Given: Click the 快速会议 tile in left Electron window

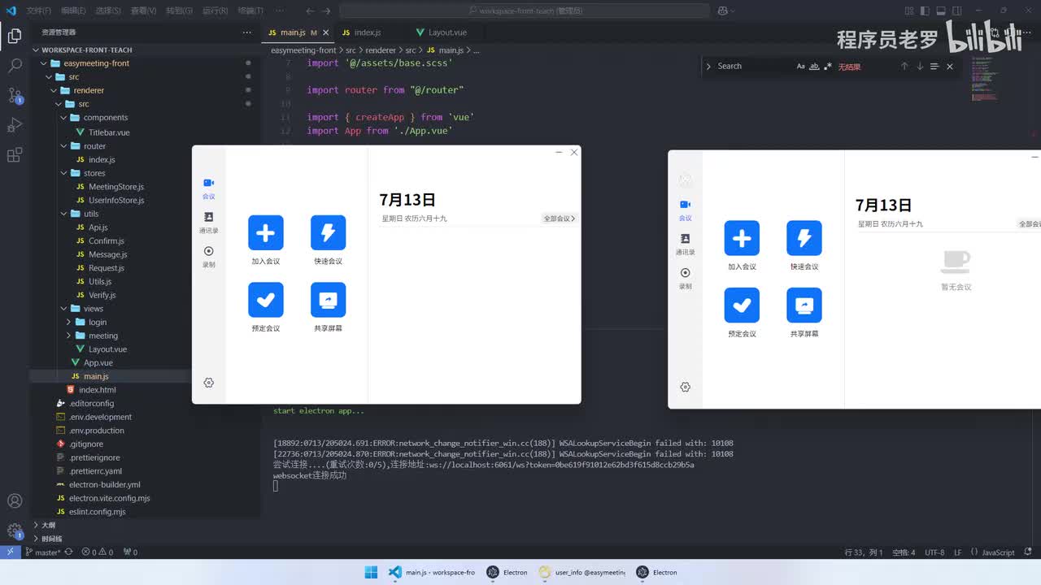Looking at the screenshot, I should [328, 240].
